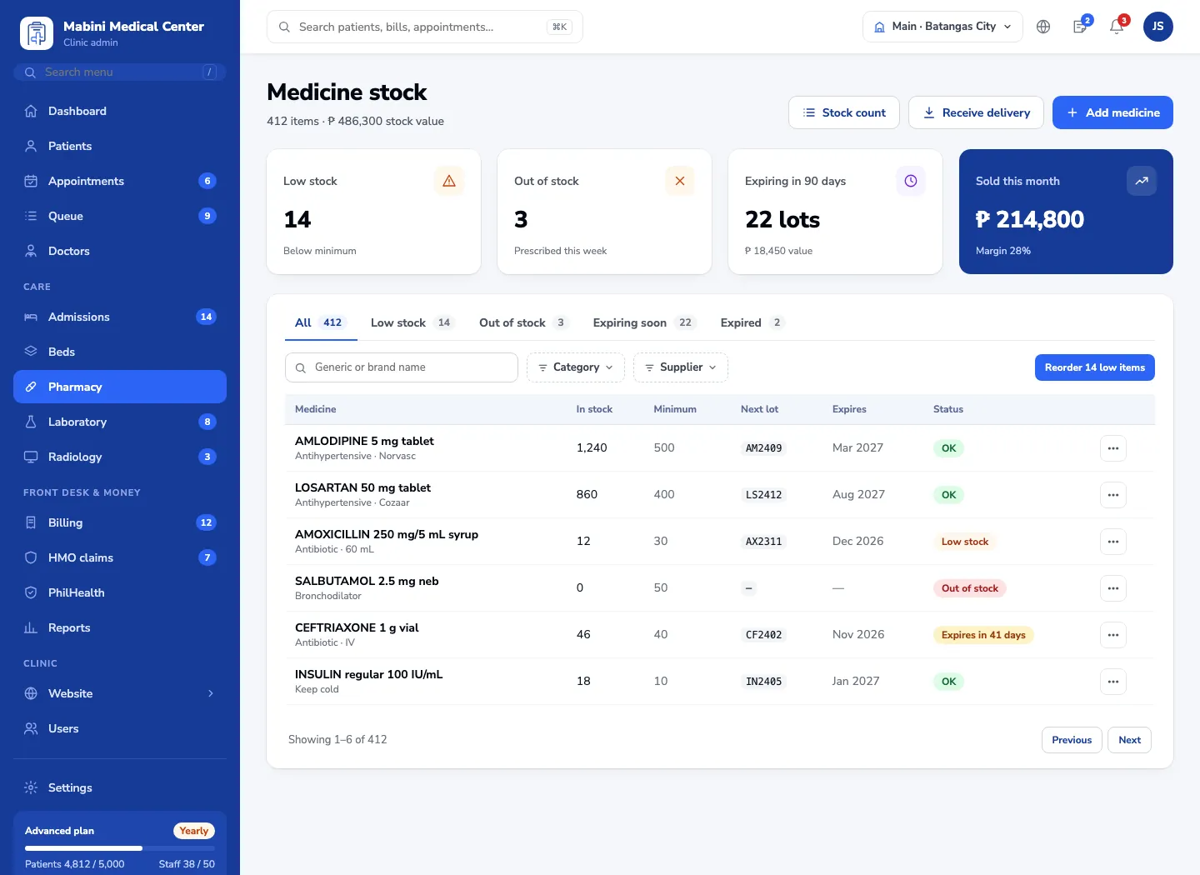Go to Next page of medicines
The image size is (1200, 875).
click(1129, 740)
